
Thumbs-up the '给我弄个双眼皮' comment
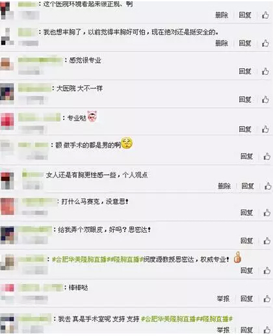(x=267, y=240)
